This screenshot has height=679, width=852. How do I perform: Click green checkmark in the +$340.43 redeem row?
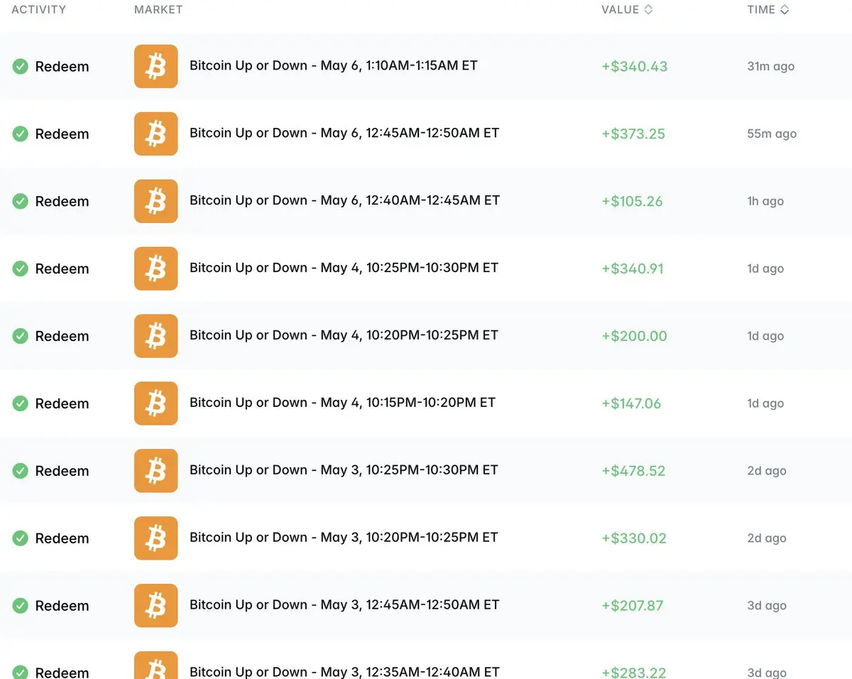tap(21, 66)
